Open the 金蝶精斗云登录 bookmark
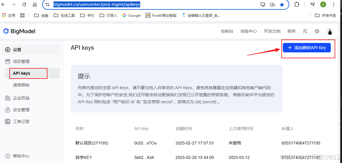 (x=201, y=16)
